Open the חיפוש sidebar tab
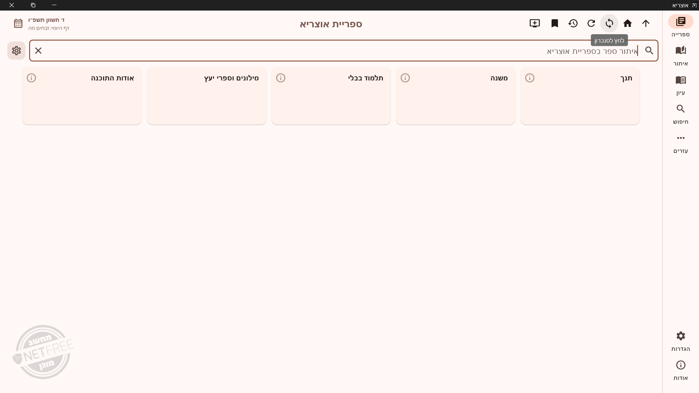This screenshot has height=393, width=699. (x=680, y=114)
